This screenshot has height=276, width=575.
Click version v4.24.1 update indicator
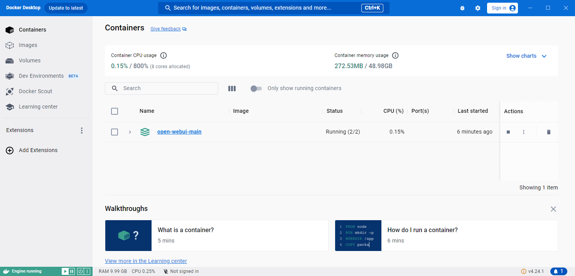coord(532,271)
